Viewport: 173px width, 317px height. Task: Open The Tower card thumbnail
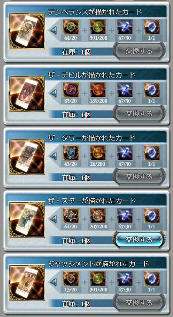tap(27, 157)
